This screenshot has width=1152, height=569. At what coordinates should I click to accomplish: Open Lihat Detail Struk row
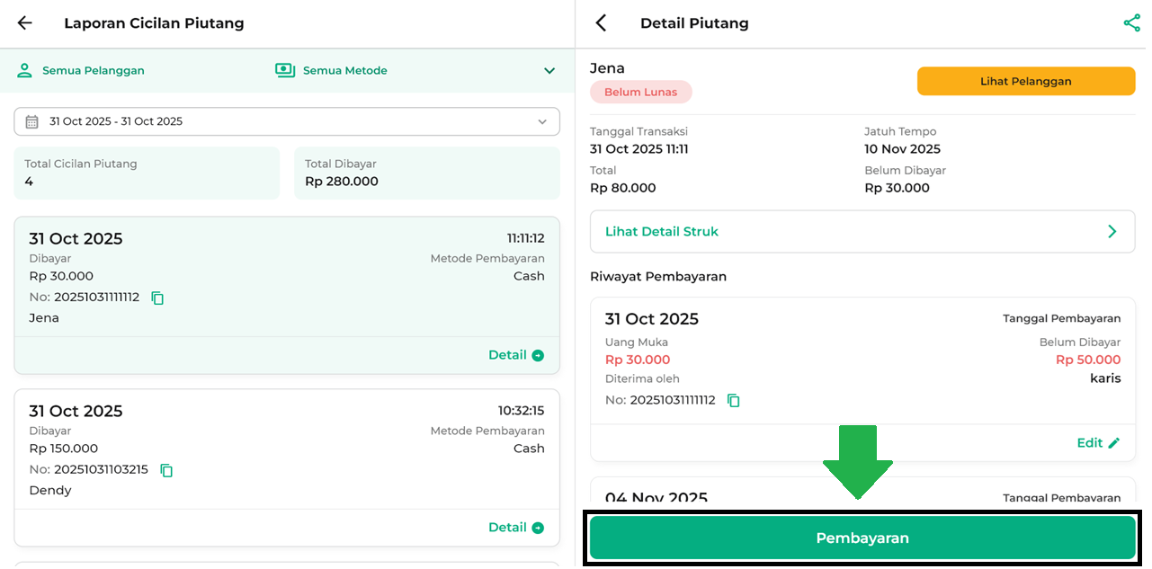[x=862, y=232]
